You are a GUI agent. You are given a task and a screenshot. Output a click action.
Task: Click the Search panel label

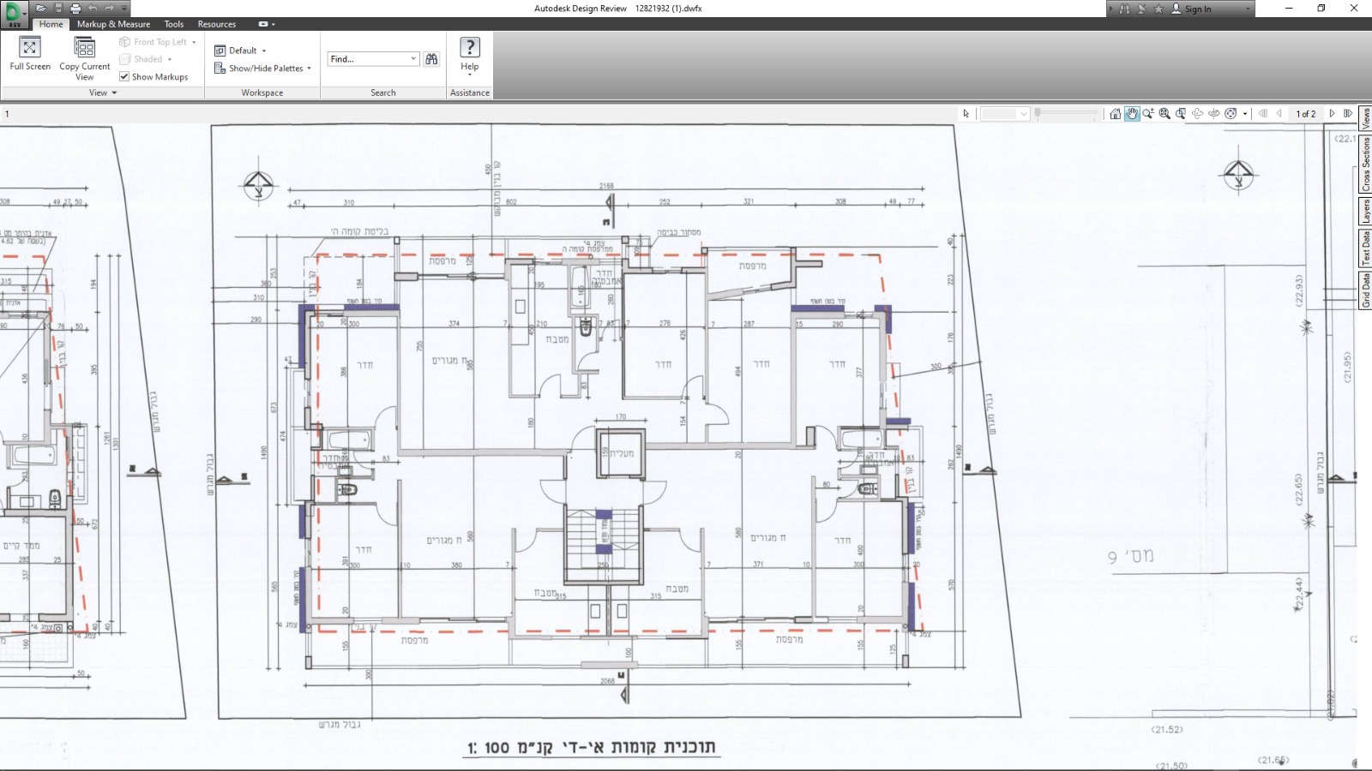(383, 93)
